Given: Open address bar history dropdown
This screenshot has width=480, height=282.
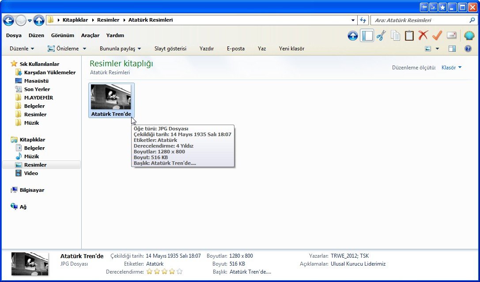Looking at the screenshot, I should [353, 20].
